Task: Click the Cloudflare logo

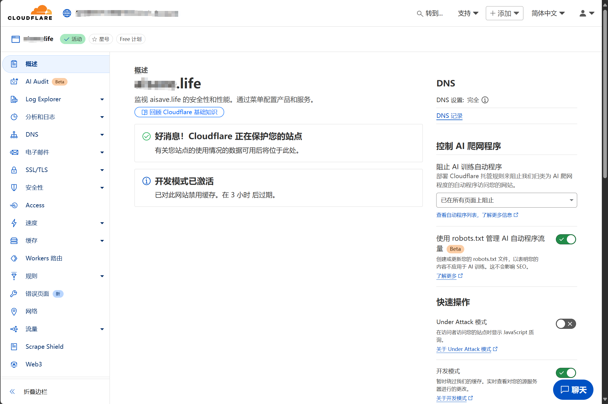Action: pyautogui.click(x=30, y=13)
